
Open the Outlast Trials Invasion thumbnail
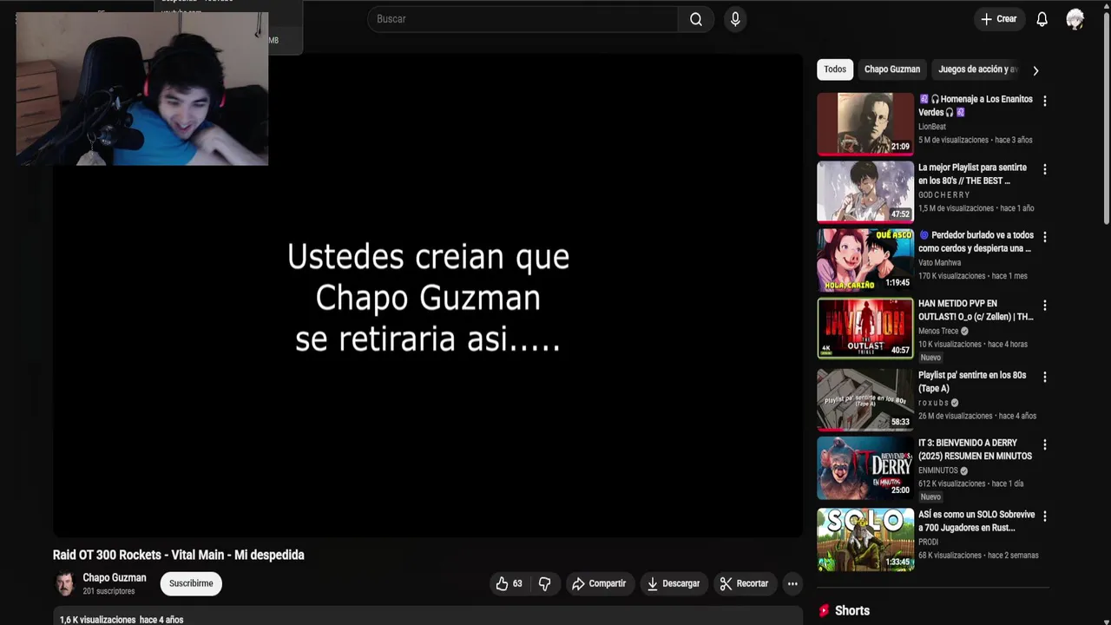pos(865,328)
